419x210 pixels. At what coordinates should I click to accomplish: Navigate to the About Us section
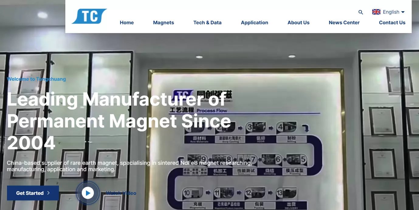[x=298, y=22]
